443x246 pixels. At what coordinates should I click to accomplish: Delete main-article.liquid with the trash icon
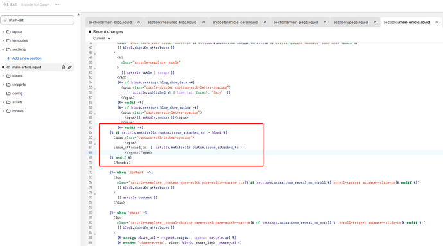pos(63,67)
